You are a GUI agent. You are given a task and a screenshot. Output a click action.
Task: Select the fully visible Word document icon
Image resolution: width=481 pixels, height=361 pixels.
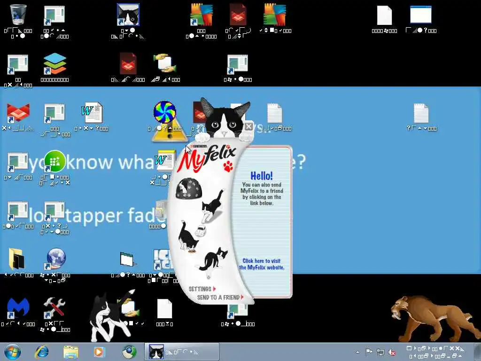(92, 113)
